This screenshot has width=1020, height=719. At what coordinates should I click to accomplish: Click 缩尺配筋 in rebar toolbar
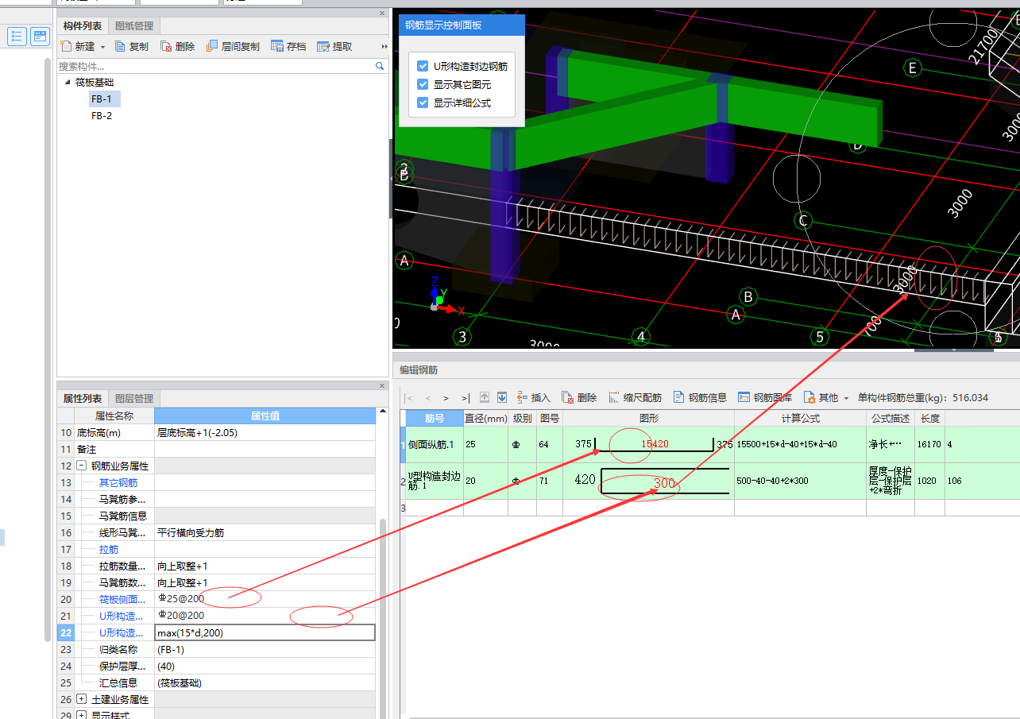coord(635,397)
